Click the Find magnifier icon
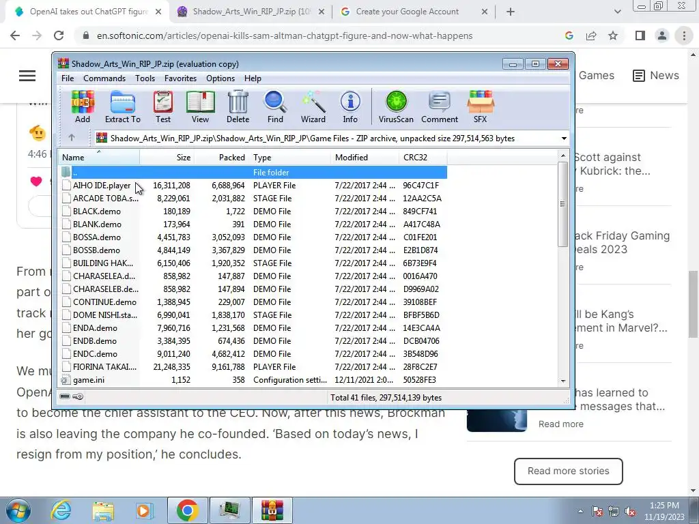The width and height of the screenshot is (699, 524). 275,106
